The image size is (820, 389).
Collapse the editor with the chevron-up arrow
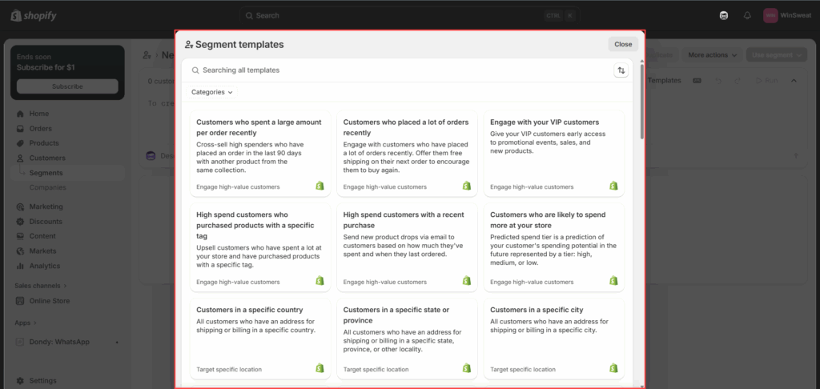pyautogui.click(x=794, y=80)
